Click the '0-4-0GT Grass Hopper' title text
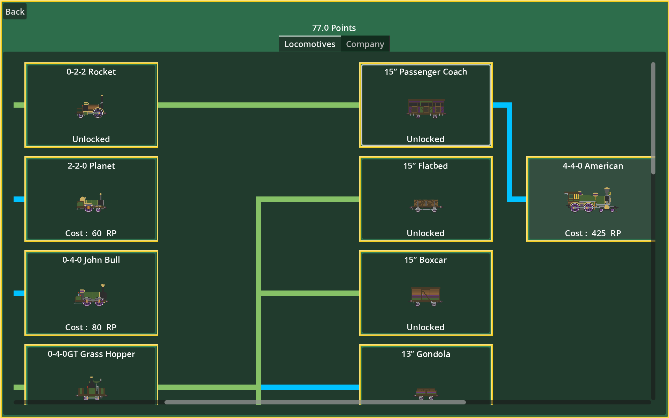The image size is (669, 418). [x=91, y=354]
